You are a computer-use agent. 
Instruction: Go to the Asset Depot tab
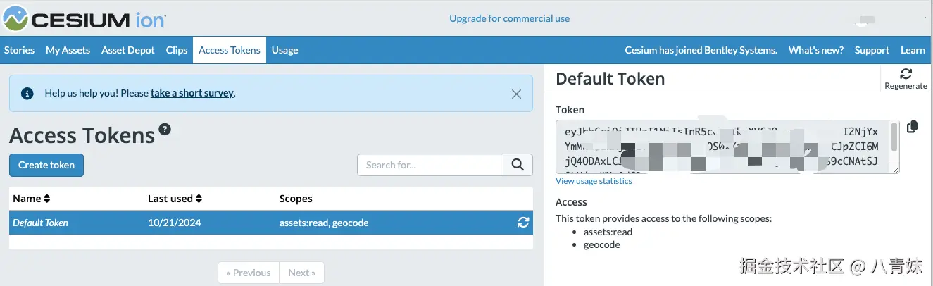tap(127, 50)
